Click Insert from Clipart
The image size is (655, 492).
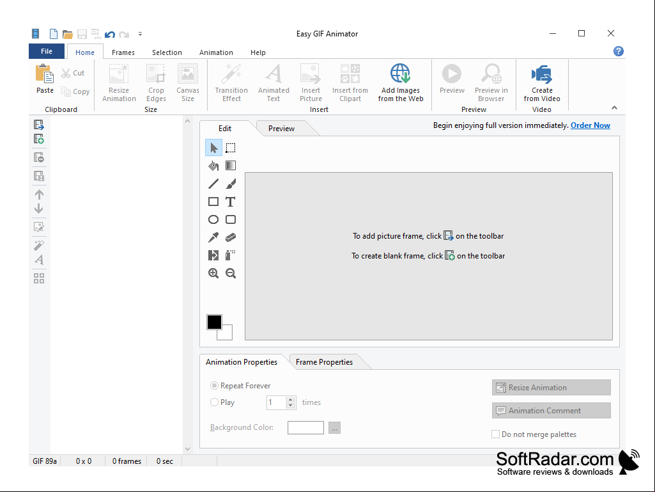point(350,83)
